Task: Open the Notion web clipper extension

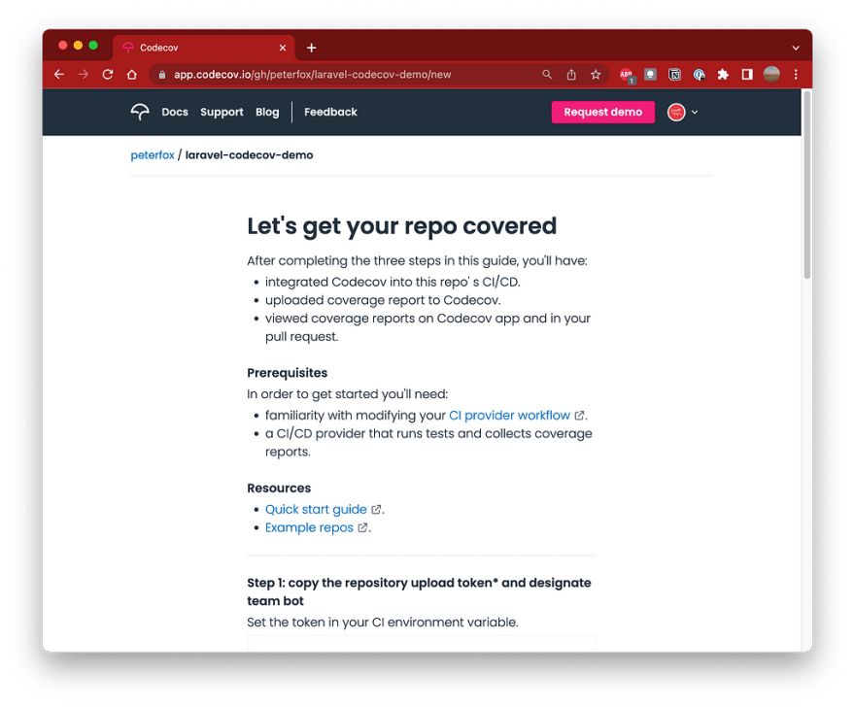Action: click(674, 75)
